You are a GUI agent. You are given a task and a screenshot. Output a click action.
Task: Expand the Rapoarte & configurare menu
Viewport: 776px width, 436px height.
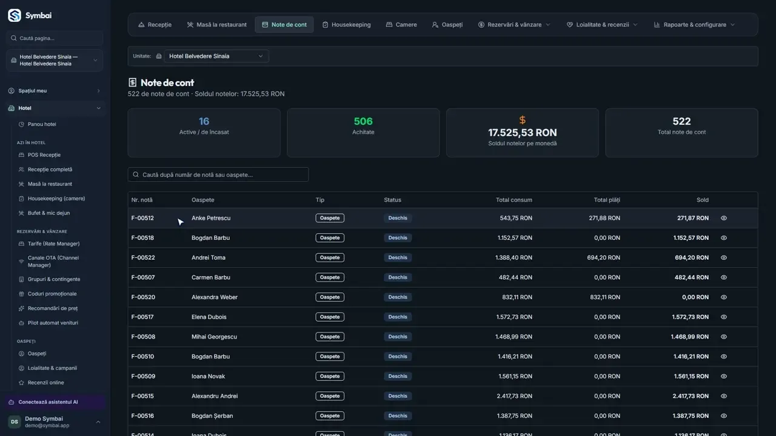(x=694, y=25)
